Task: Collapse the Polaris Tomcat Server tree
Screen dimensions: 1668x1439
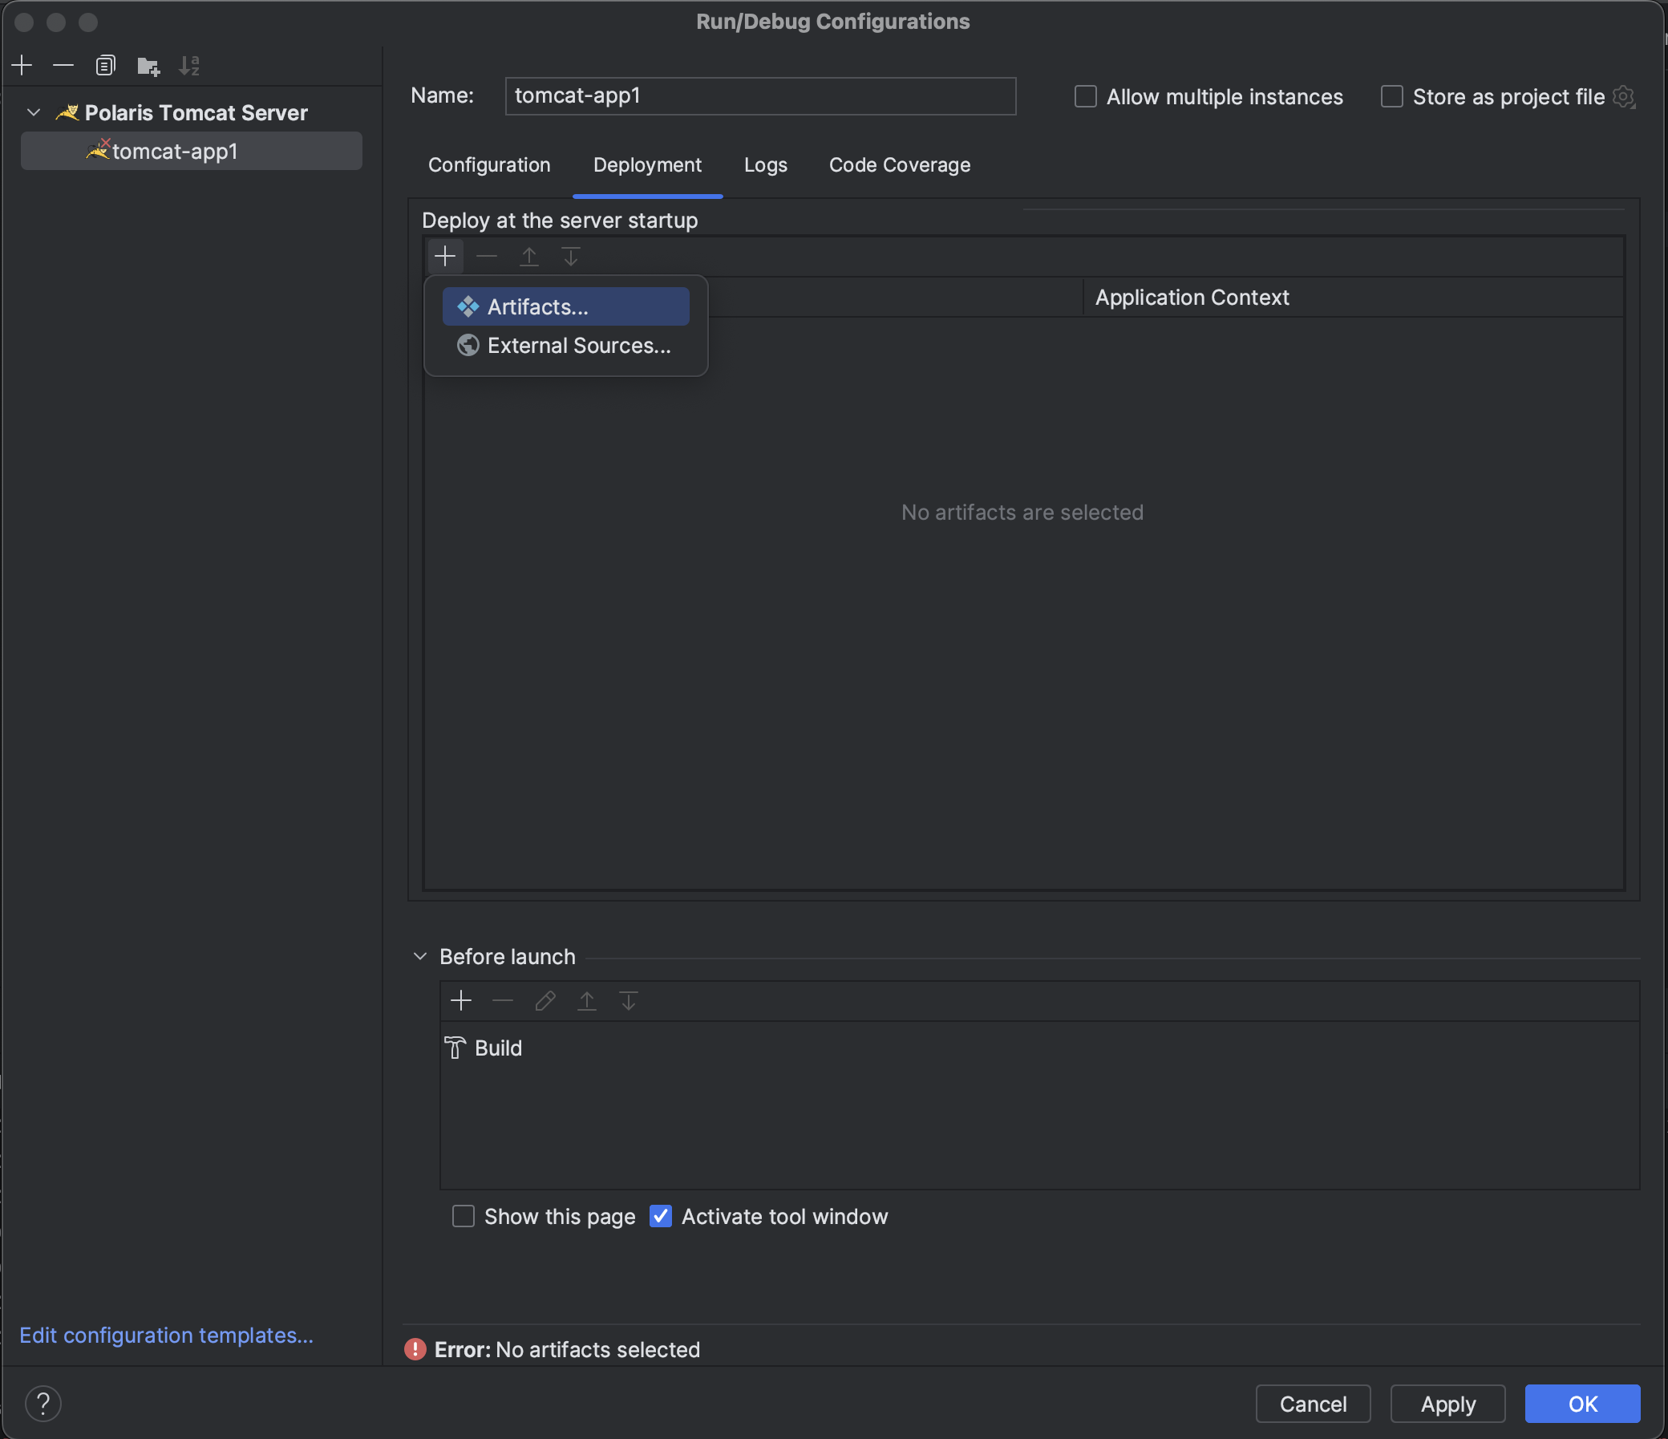Action: [x=33, y=112]
